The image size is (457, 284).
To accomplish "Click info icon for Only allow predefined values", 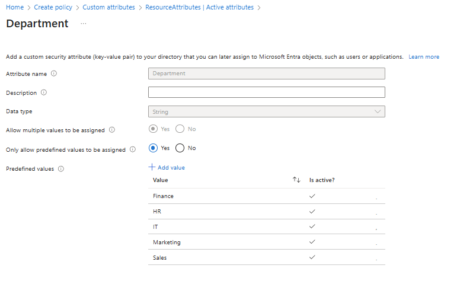I will point(133,149).
